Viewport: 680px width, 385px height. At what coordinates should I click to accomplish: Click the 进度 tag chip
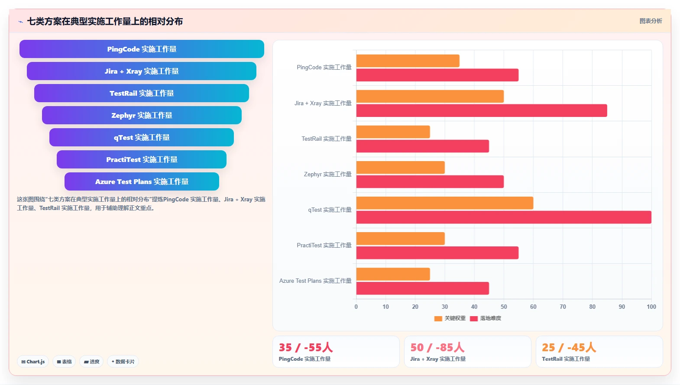pyautogui.click(x=91, y=362)
